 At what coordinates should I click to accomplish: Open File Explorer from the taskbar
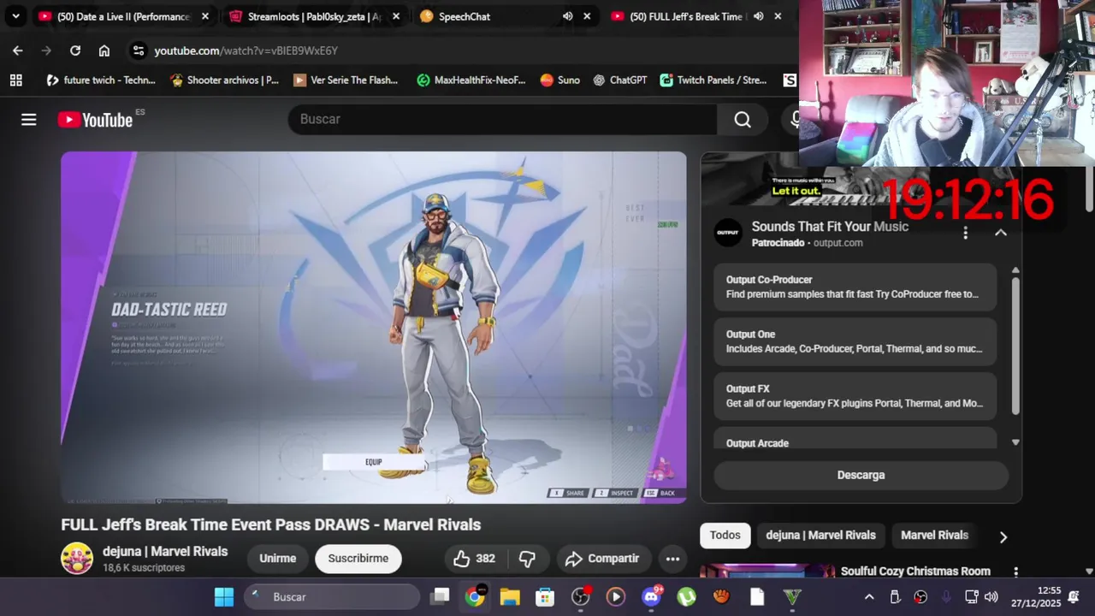[510, 597]
